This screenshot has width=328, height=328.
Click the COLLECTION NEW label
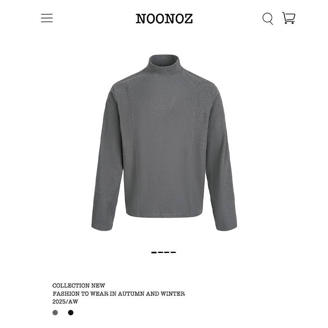(79, 285)
